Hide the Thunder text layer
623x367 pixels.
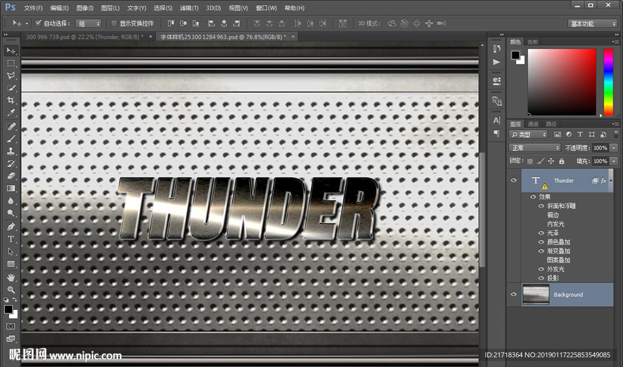[x=513, y=180]
